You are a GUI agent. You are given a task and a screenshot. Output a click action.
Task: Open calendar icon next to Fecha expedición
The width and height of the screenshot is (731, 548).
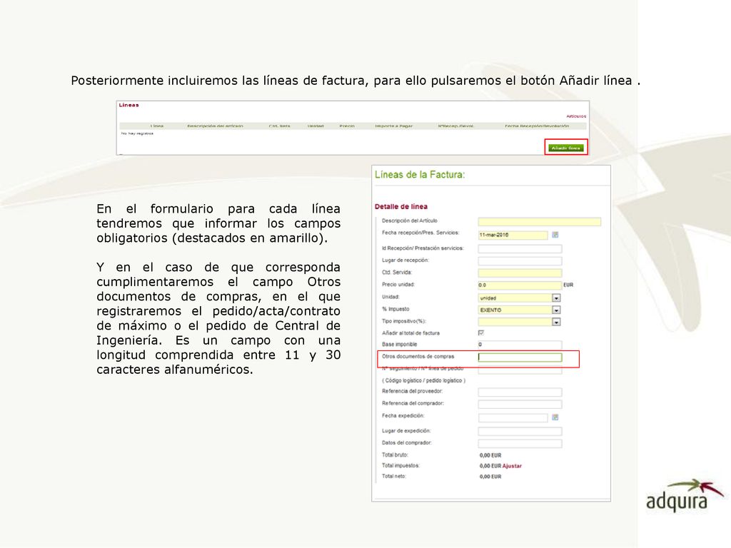pos(555,417)
